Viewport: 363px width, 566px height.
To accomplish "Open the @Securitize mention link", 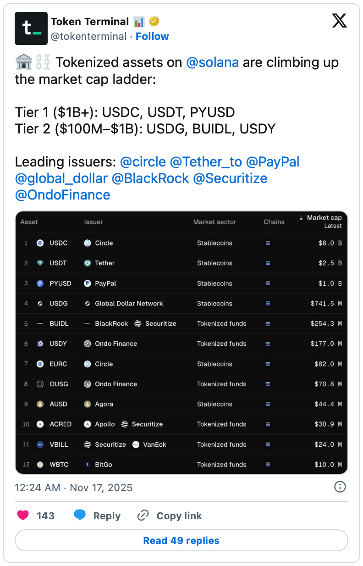I will (x=231, y=178).
